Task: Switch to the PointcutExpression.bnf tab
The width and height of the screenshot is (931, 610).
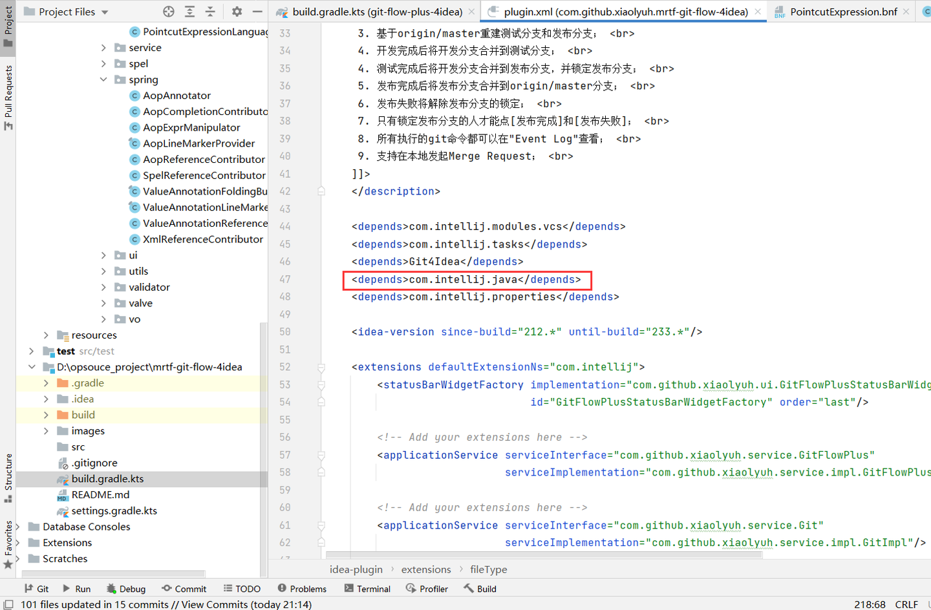Action: 840,11
